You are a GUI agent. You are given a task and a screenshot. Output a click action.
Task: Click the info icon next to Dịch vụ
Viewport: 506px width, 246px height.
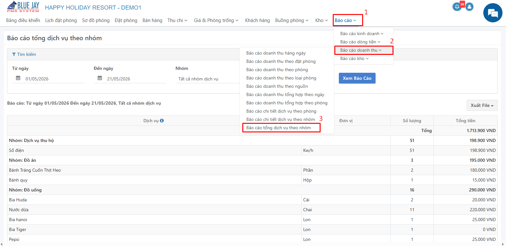coord(162,121)
